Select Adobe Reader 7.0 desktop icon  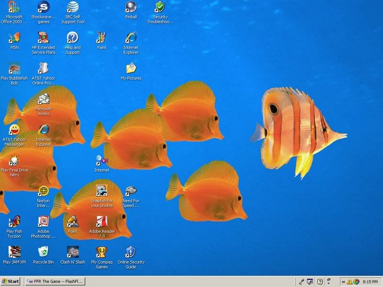tap(101, 221)
